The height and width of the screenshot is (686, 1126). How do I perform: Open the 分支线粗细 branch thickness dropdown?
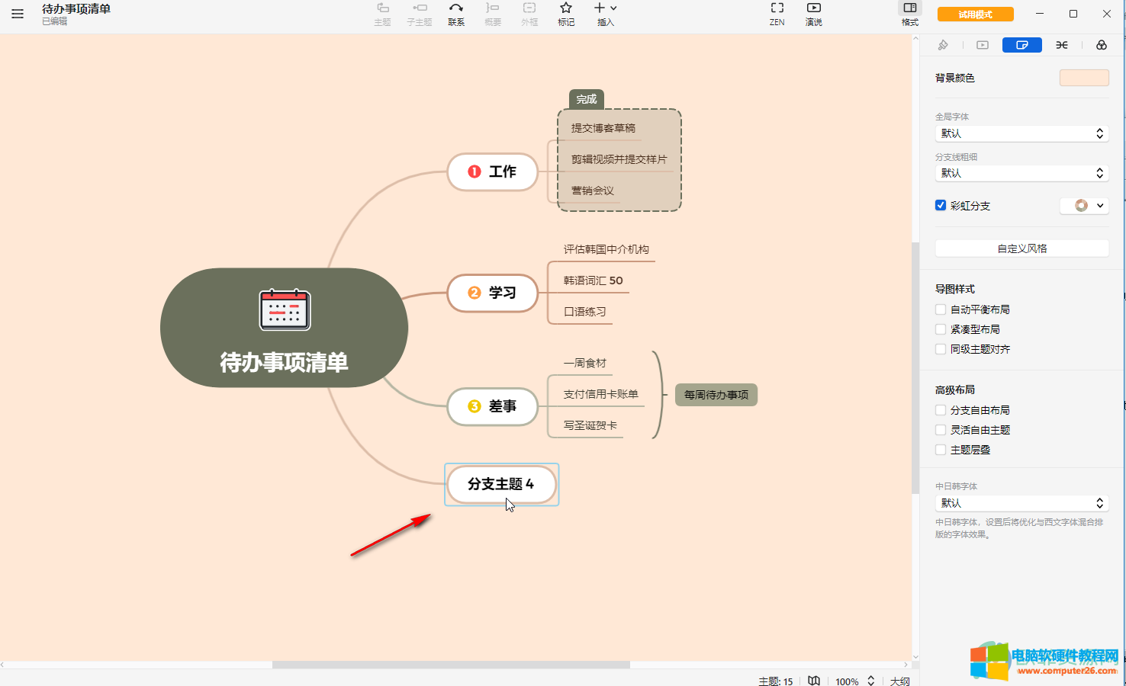coord(1022,173)
